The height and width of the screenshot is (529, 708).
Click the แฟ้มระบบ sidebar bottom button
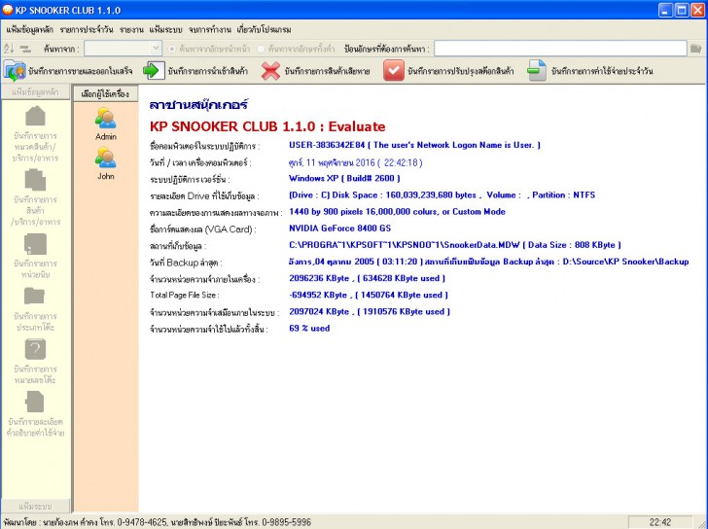pos(36,506)
